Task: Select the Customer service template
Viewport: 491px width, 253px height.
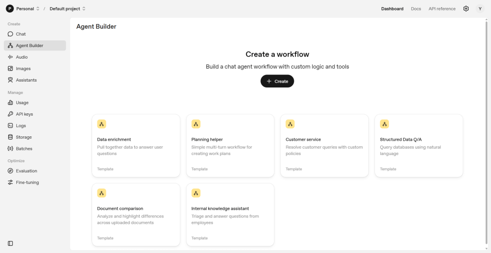Action: pos(324,145)
